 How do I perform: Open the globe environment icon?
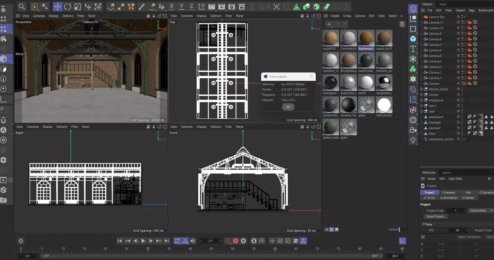pyautogui.click(x=413, y=120)
